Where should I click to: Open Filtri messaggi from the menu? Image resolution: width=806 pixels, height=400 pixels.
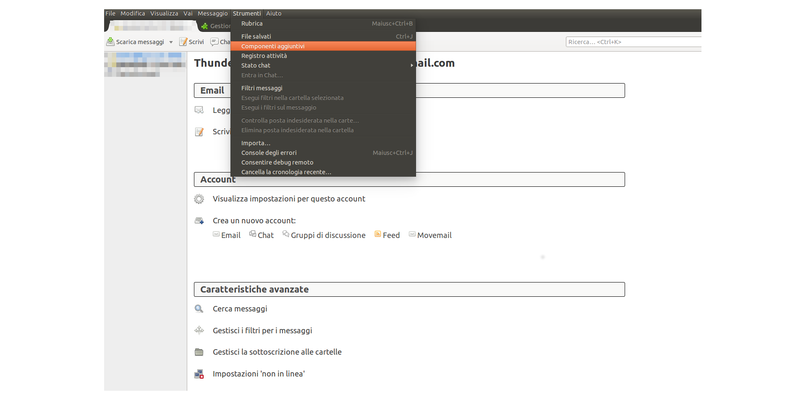tap(323, 88)
